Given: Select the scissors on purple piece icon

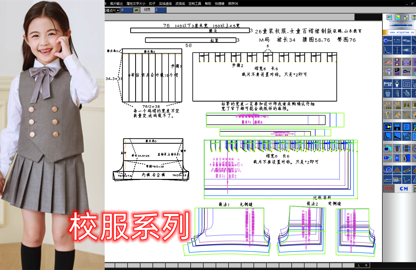Looking at the screenshot, I should 397,71.
